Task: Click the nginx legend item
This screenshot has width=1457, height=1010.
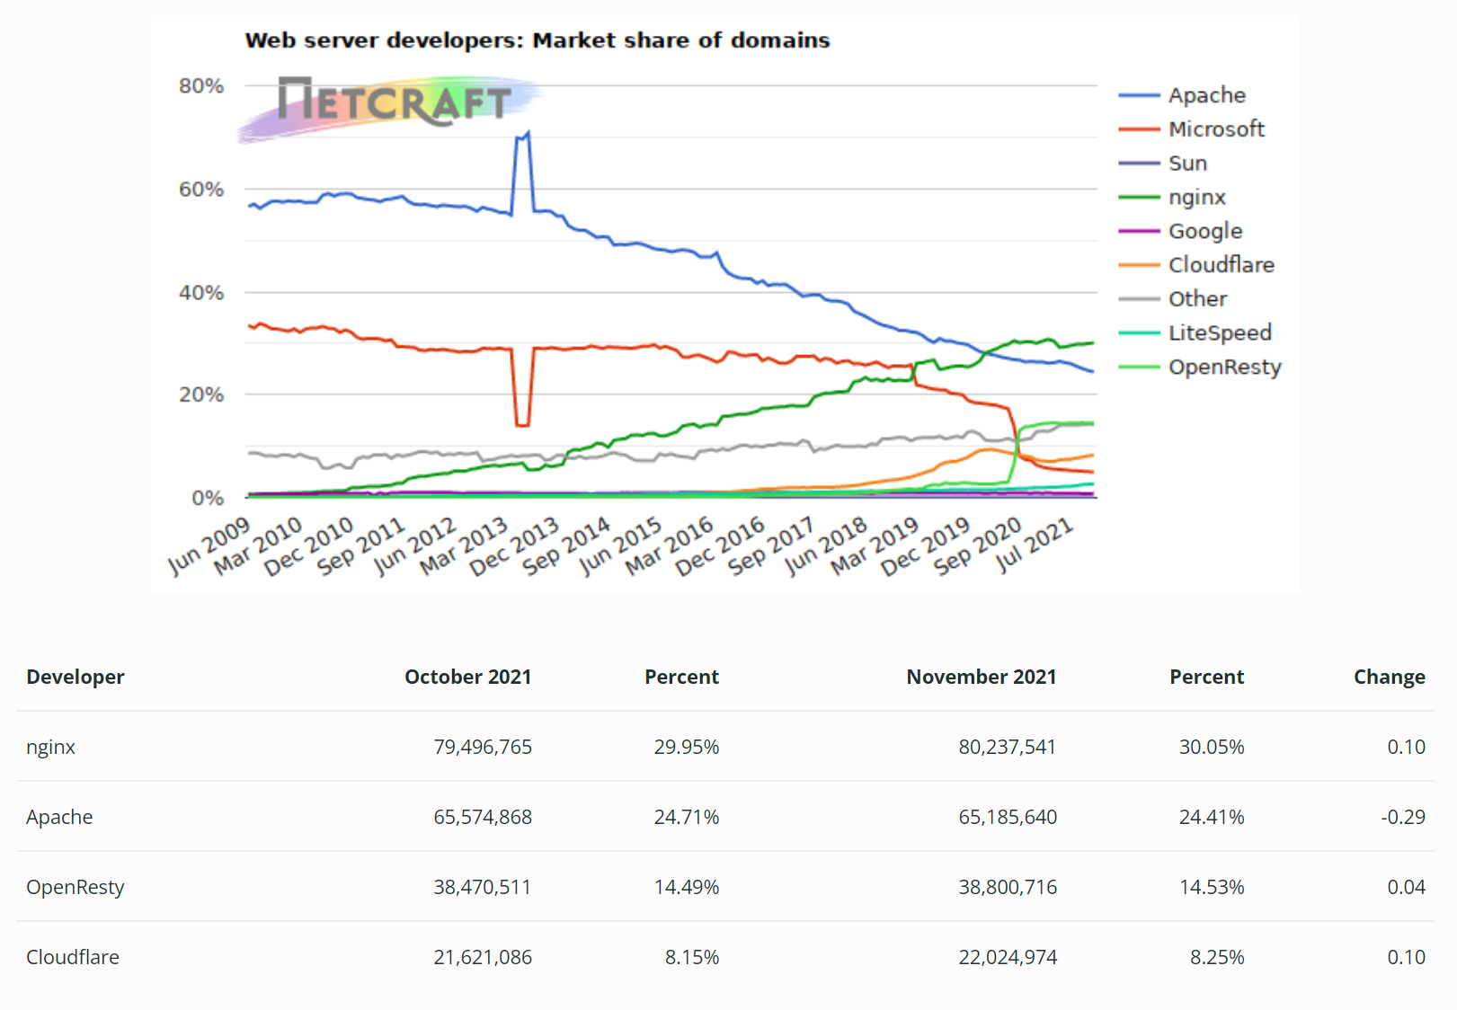Action: pos(1172,198)
